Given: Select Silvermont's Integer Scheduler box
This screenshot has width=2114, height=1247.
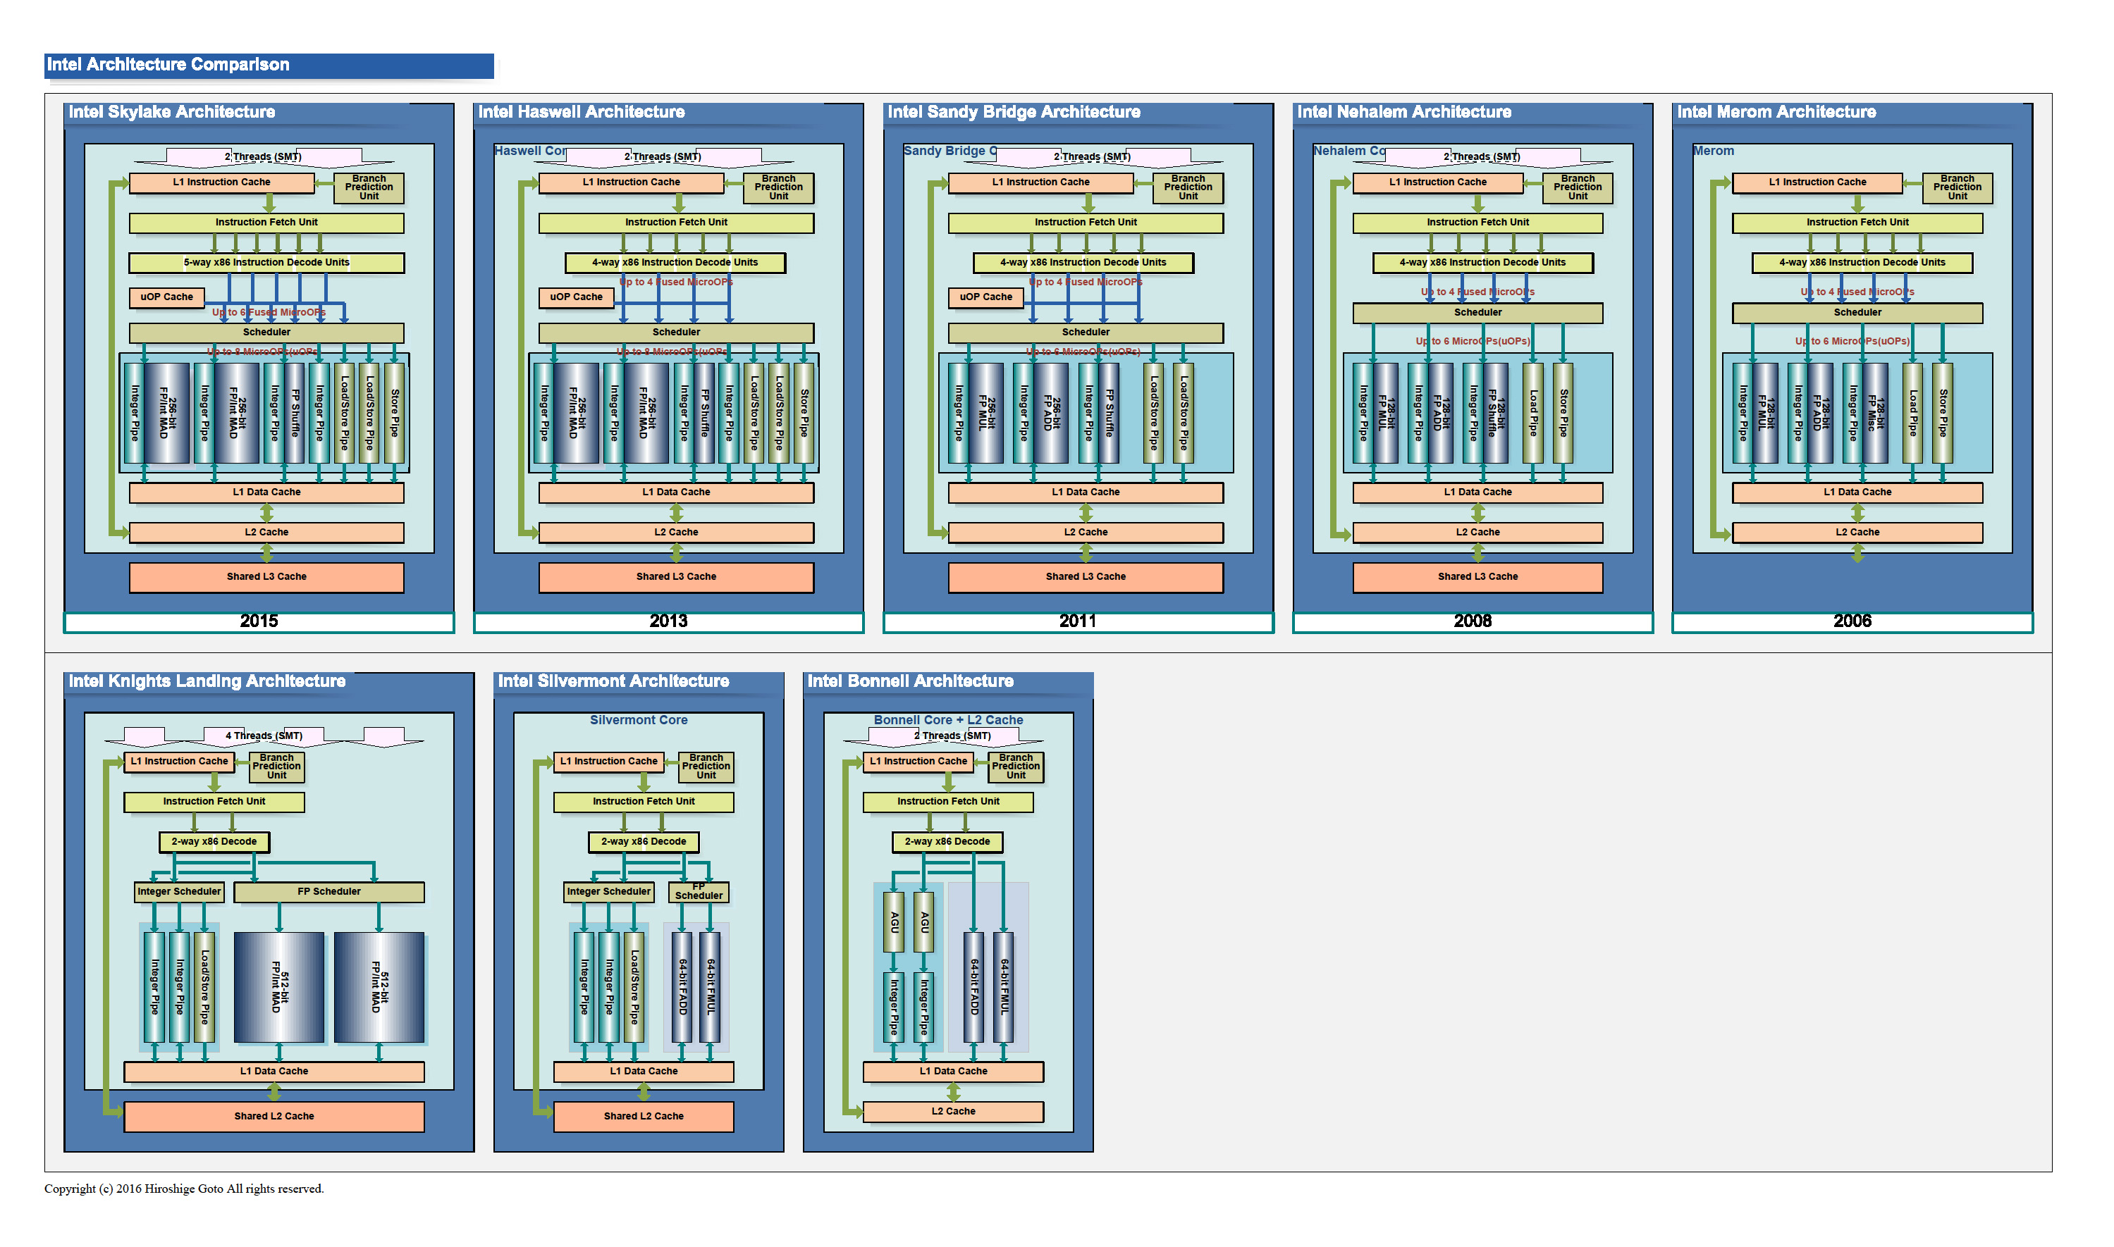Looking at the screenshot, I should [x=608, y=893].
